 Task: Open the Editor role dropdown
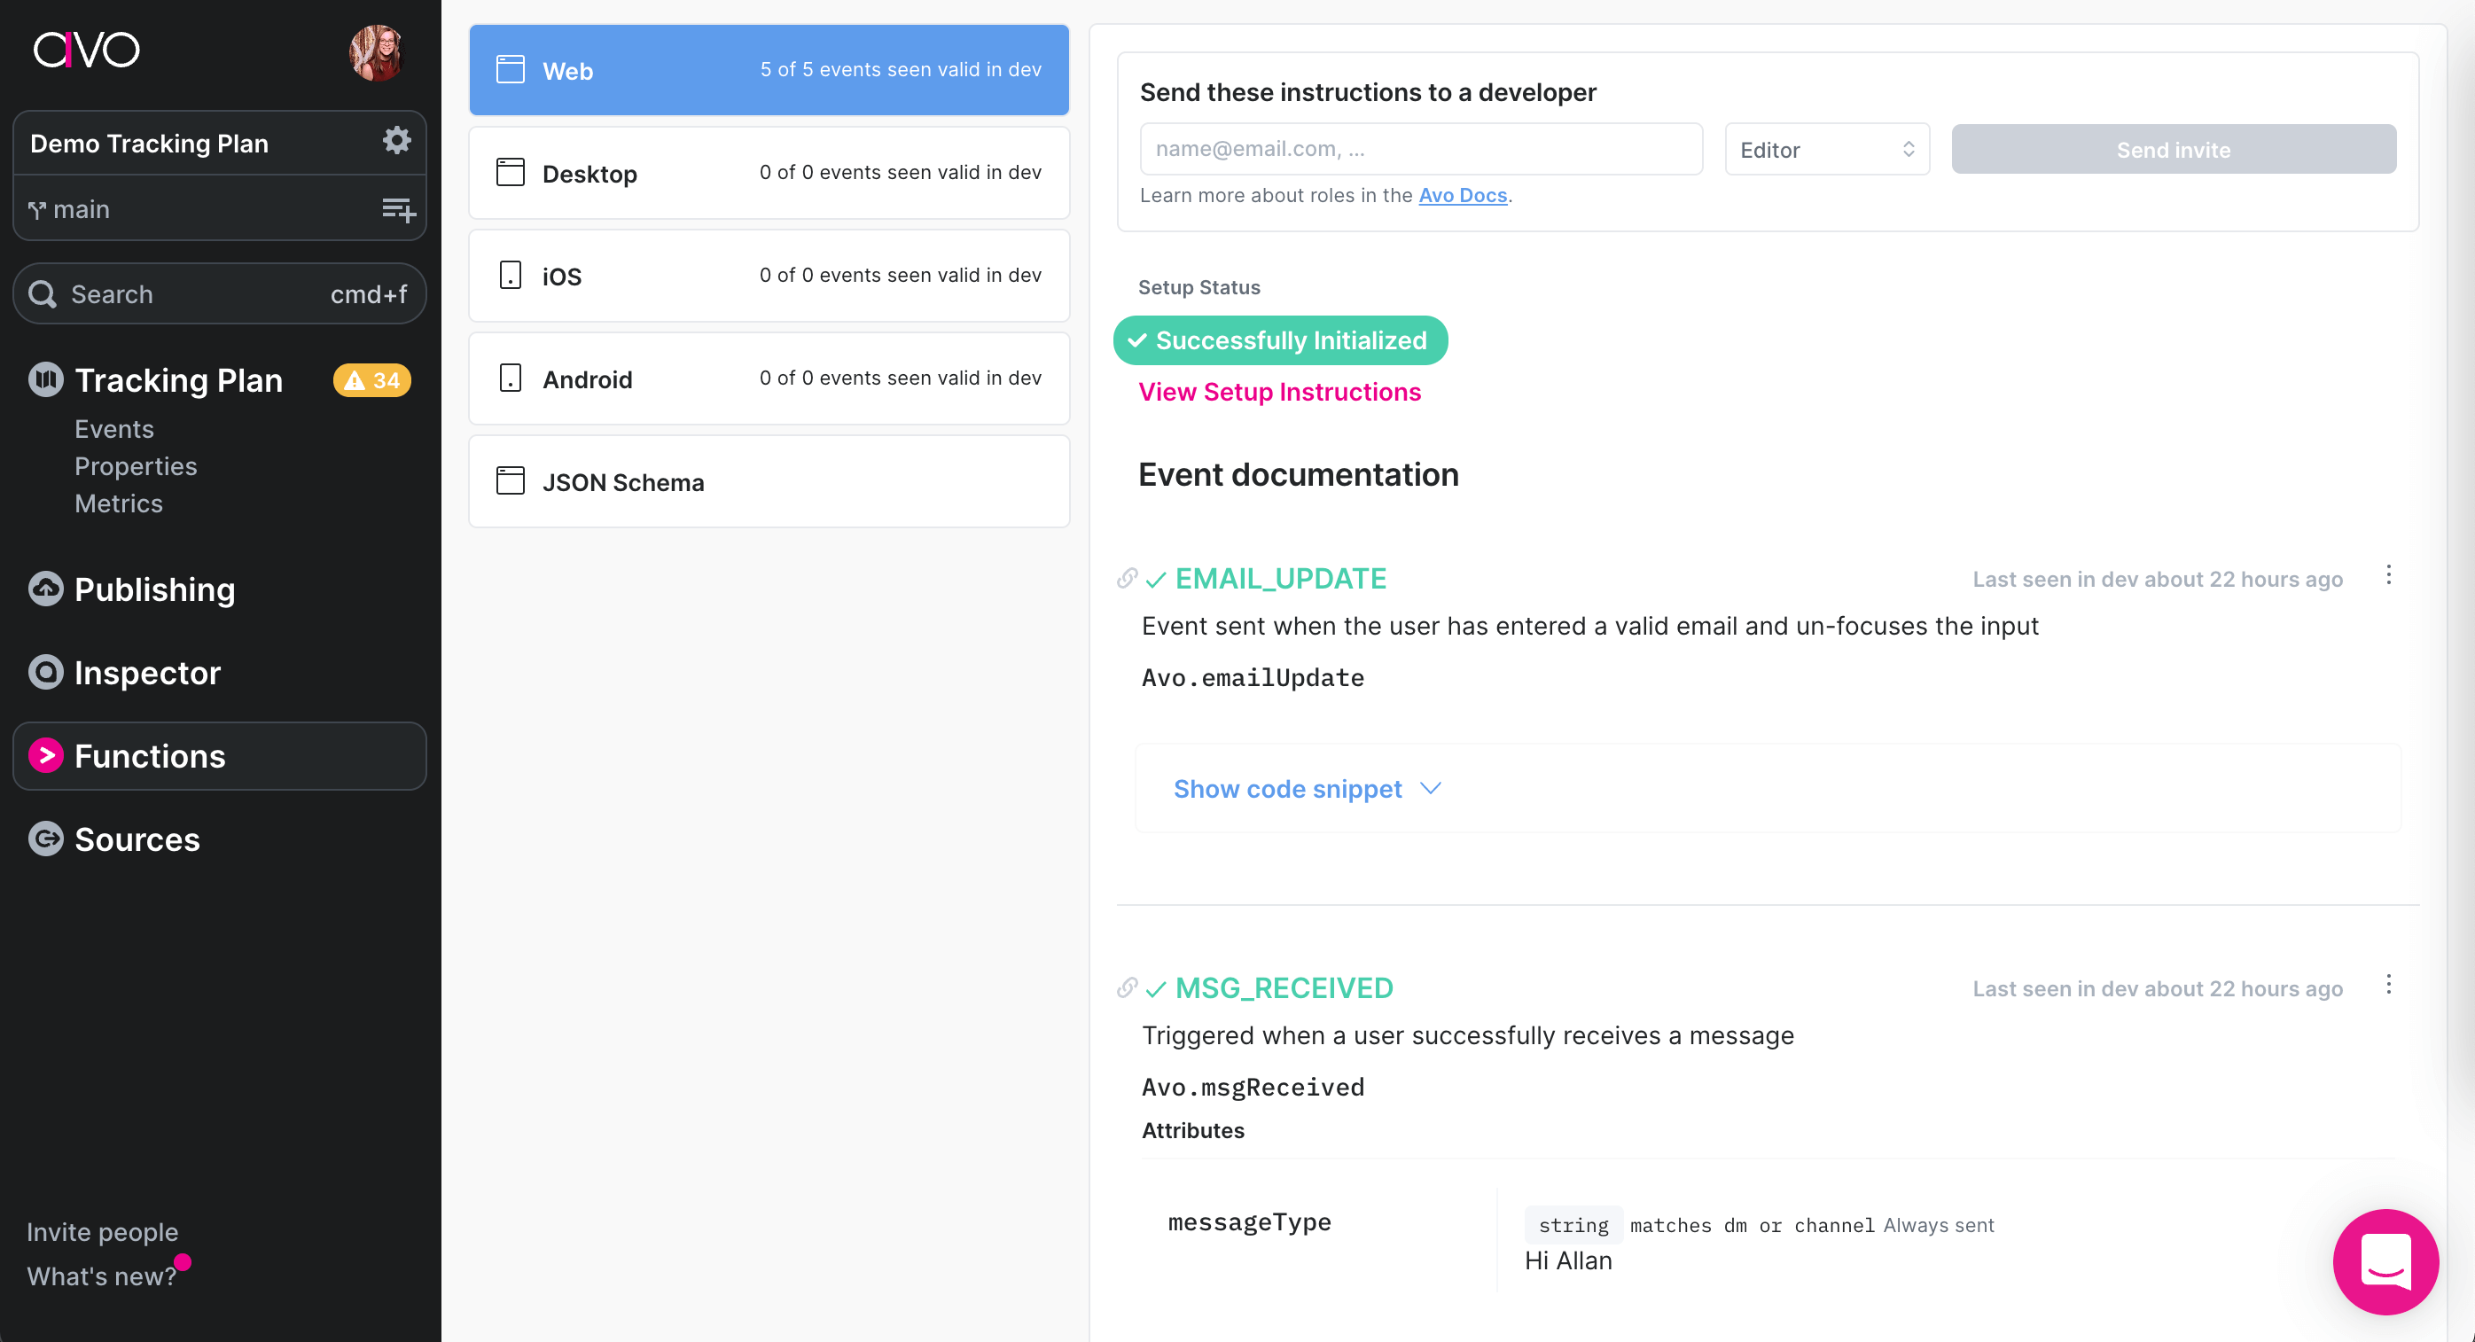1826,150
